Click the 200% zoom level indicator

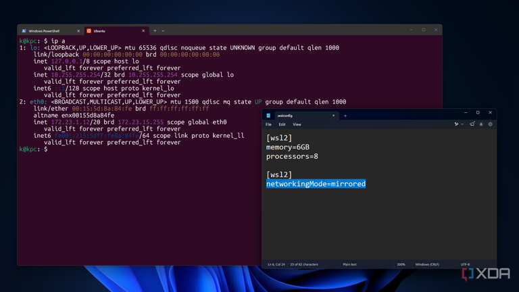(401, 264)
